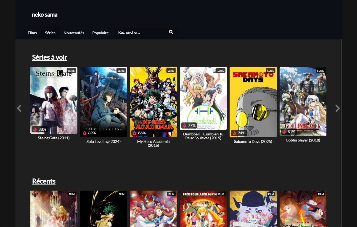Click the Solo Leveling (2024) title

pyautogui.click(x=104, y=141)
